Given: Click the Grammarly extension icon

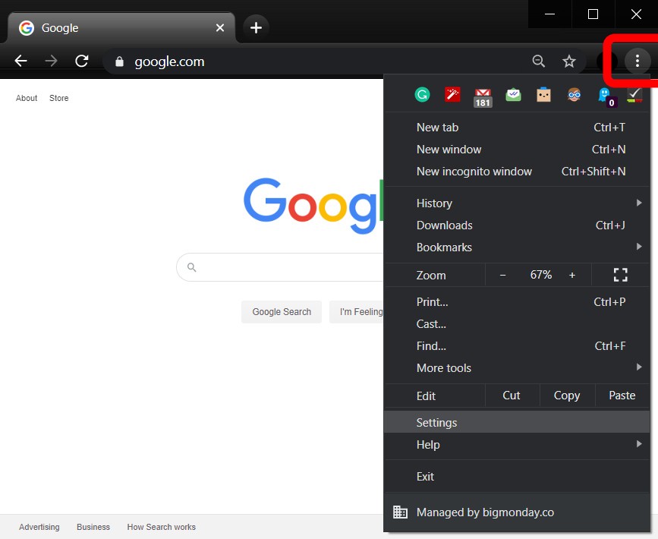Looking at the screenshot, I should coord(423,95).
